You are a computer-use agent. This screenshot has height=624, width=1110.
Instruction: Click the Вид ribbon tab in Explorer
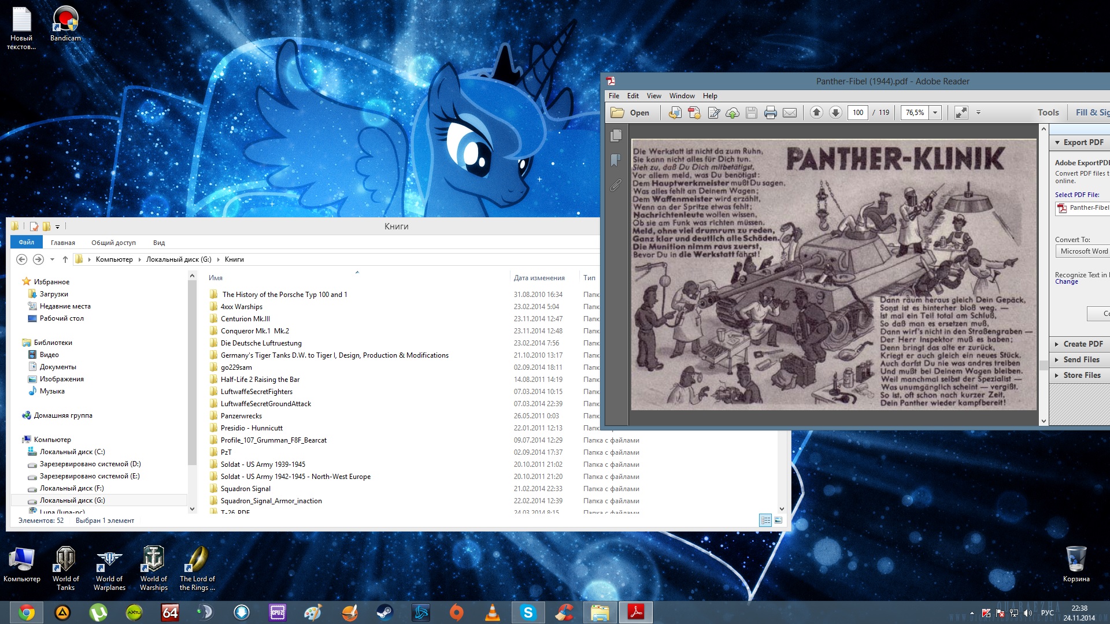point(159,243)
